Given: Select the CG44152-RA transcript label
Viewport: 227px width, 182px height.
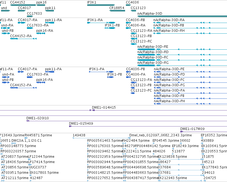Looking at the screenshot, I should click(21, 36).
